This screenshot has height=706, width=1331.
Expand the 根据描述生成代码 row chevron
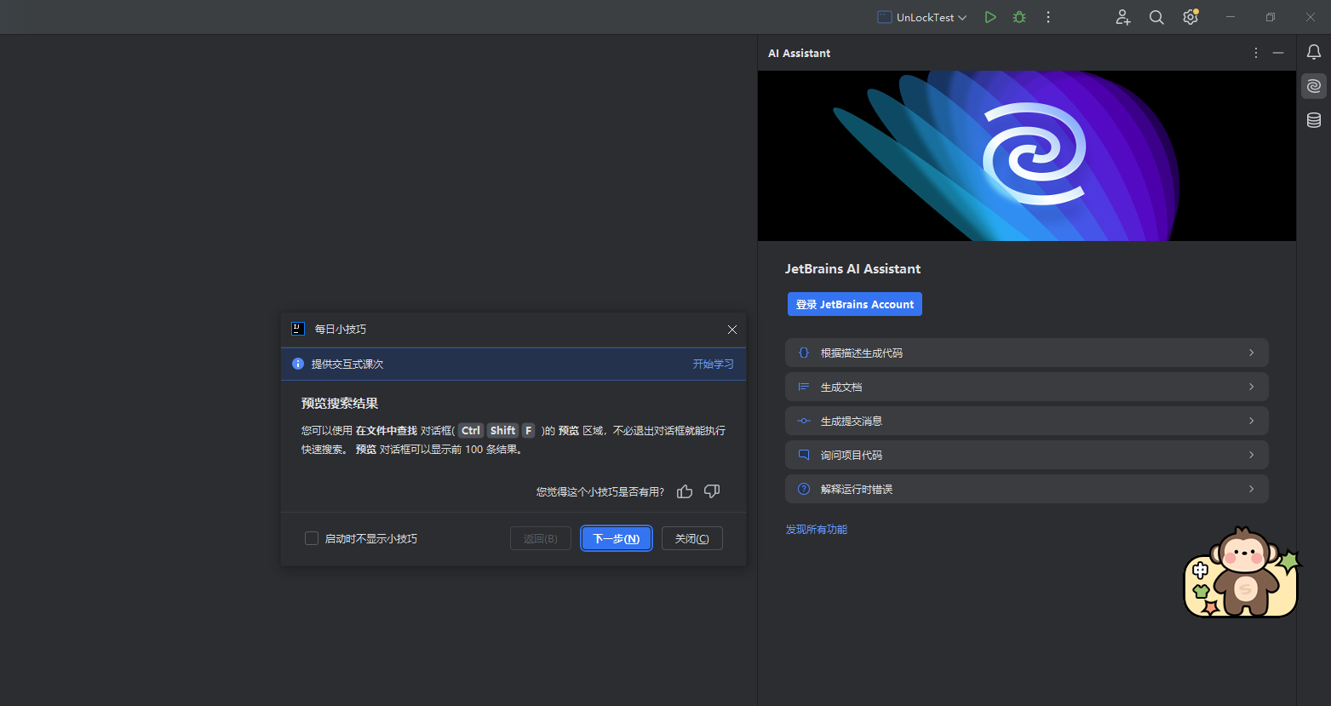tap(1251, 353)
